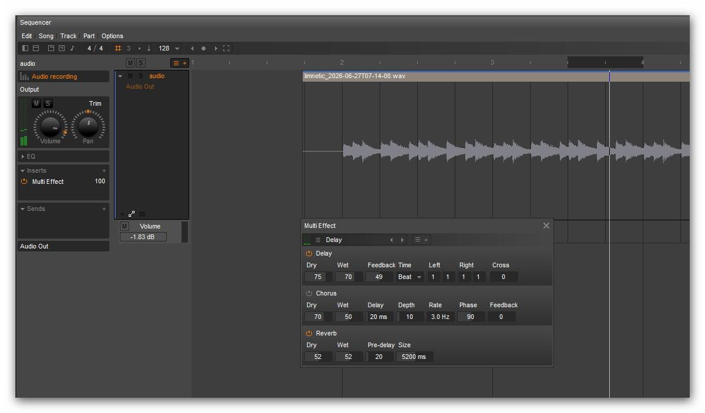705x413 pixels.
Task: Click the orange add-track list button
Action: click(180, 63)
